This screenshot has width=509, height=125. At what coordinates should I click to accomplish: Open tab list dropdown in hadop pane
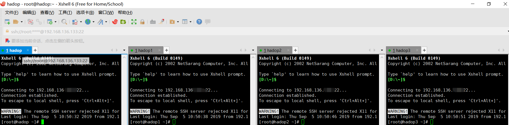coord(124,50)
